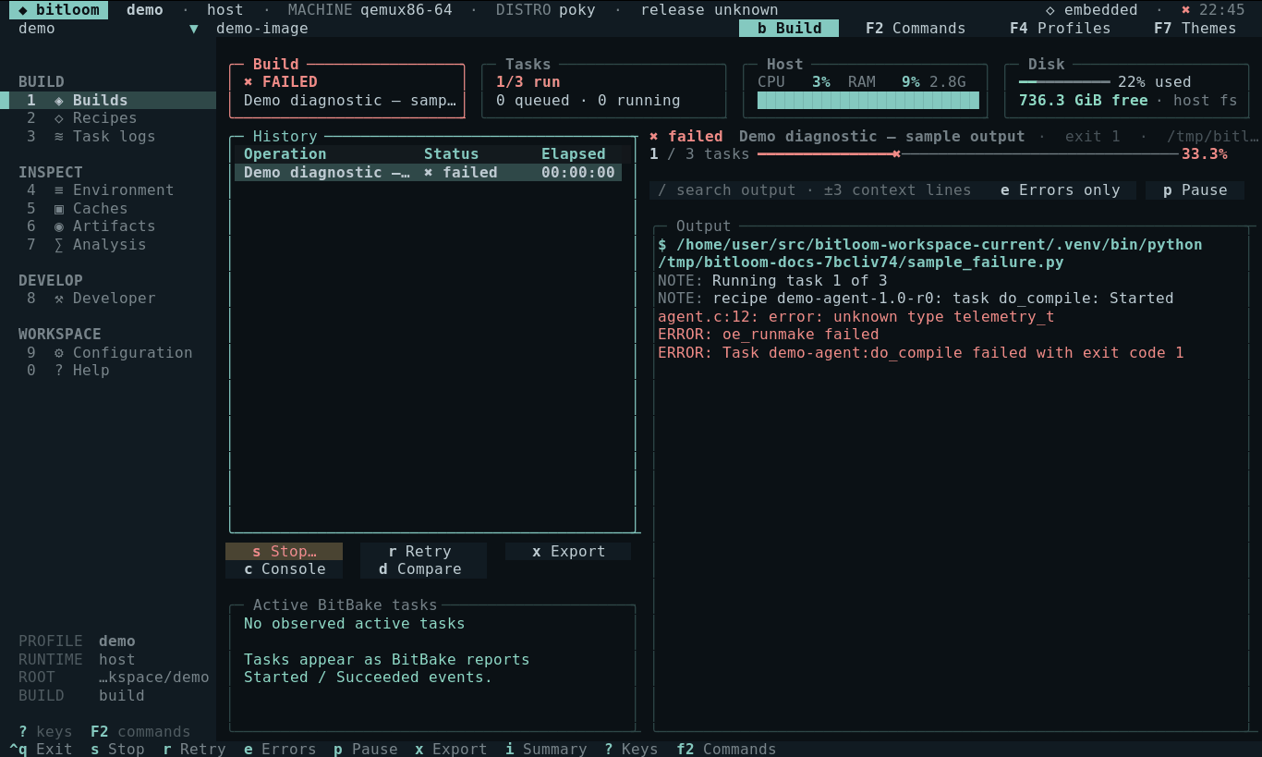Click Pause in the bottom key bar
The width and height of the screenshot is (1262, 757).
click(x=366, y=749)
